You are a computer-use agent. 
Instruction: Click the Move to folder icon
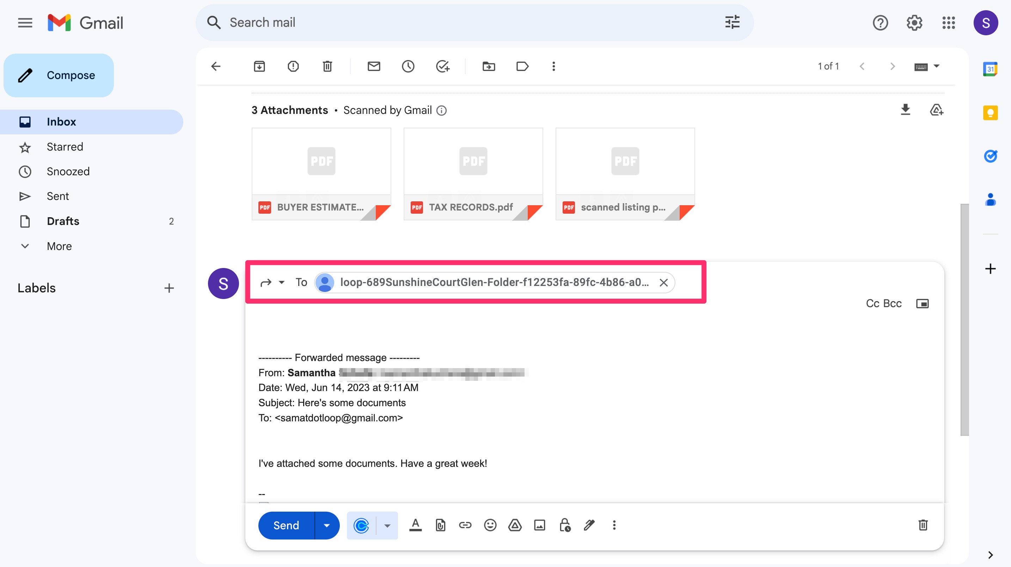[x=489, y=66]
